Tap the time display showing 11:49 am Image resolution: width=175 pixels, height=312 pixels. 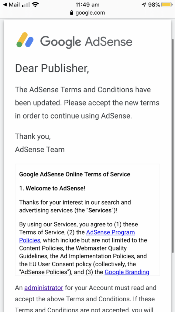87,5
